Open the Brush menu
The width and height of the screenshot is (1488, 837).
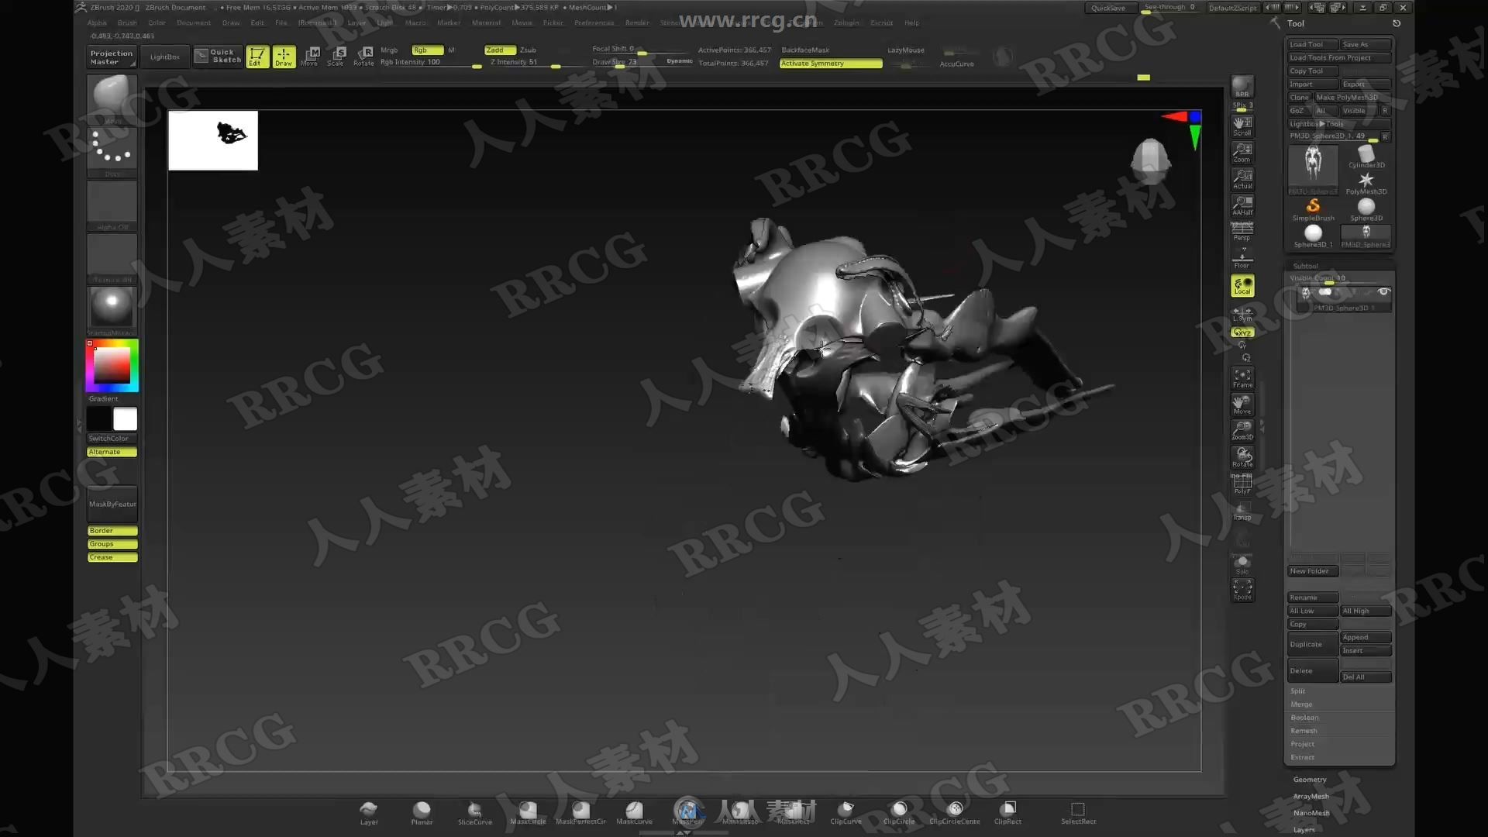127,22
